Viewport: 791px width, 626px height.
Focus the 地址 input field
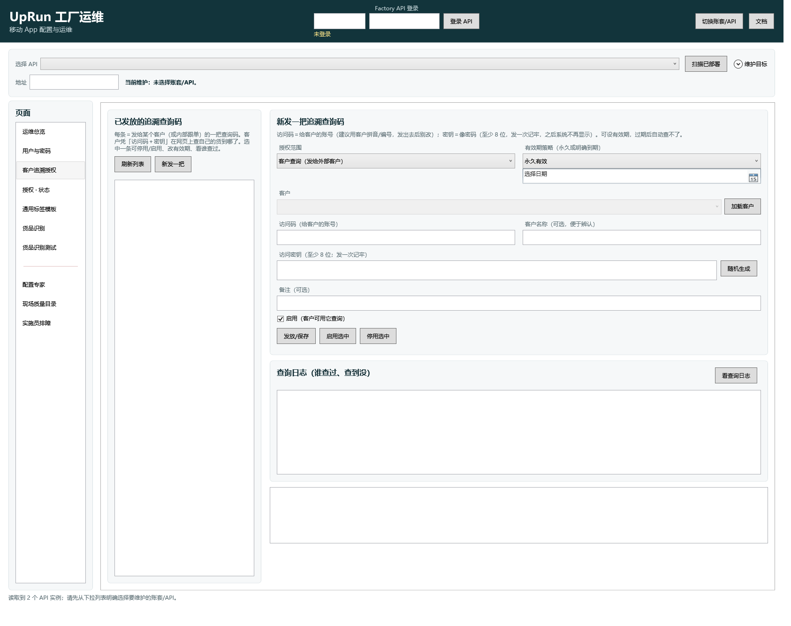(74, 82)
